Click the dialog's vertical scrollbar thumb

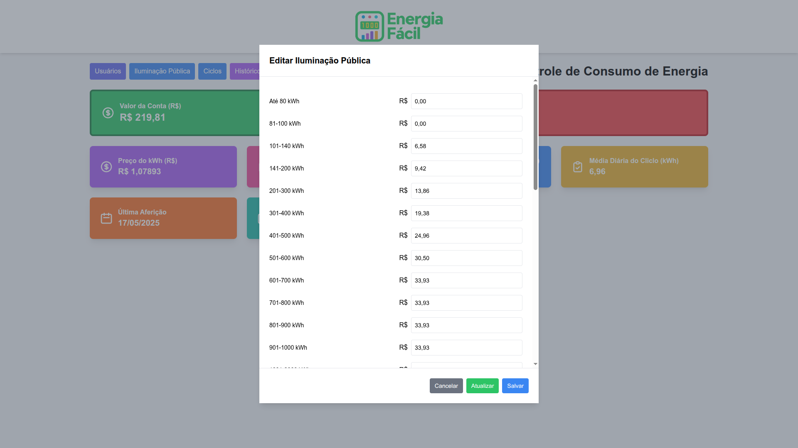pyautogui.click(x=535, y=137)
